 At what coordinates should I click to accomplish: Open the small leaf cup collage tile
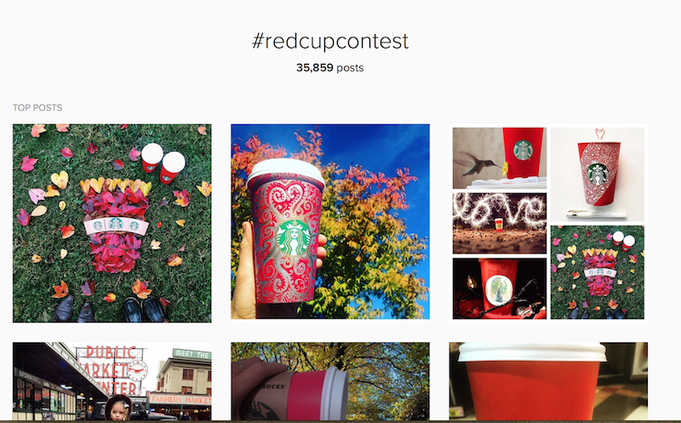pyautogui.click(x=598, y=272)
